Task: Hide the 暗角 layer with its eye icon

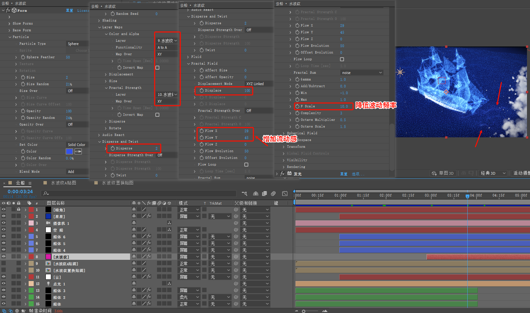Action: (x=4, y=209)
